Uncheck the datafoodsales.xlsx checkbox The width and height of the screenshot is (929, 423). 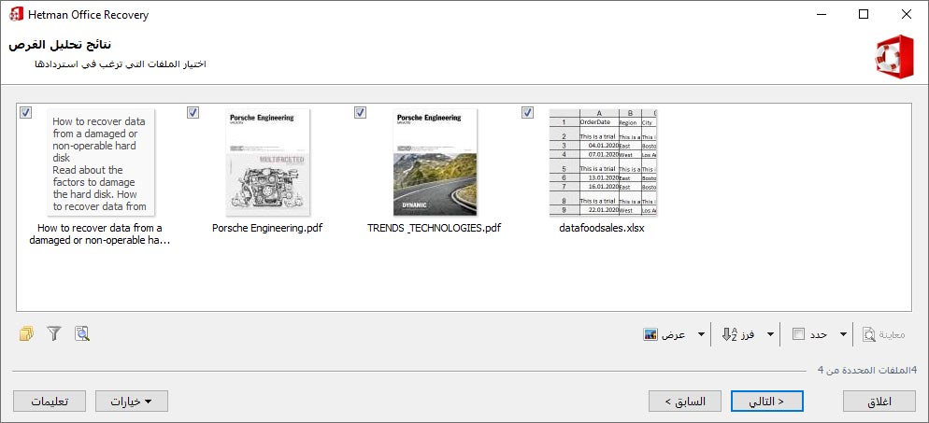(x=527, y=112)
